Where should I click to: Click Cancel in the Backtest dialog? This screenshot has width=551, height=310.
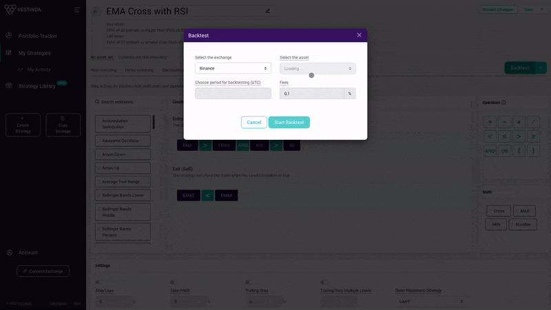tap(253, 123)
